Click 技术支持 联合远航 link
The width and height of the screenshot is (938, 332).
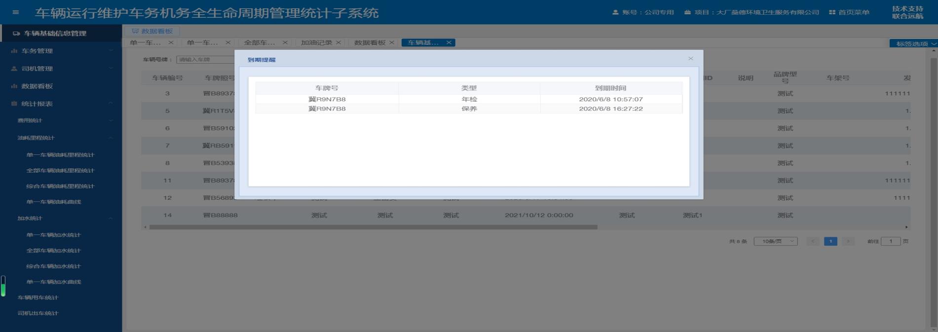tap(907, 12)
